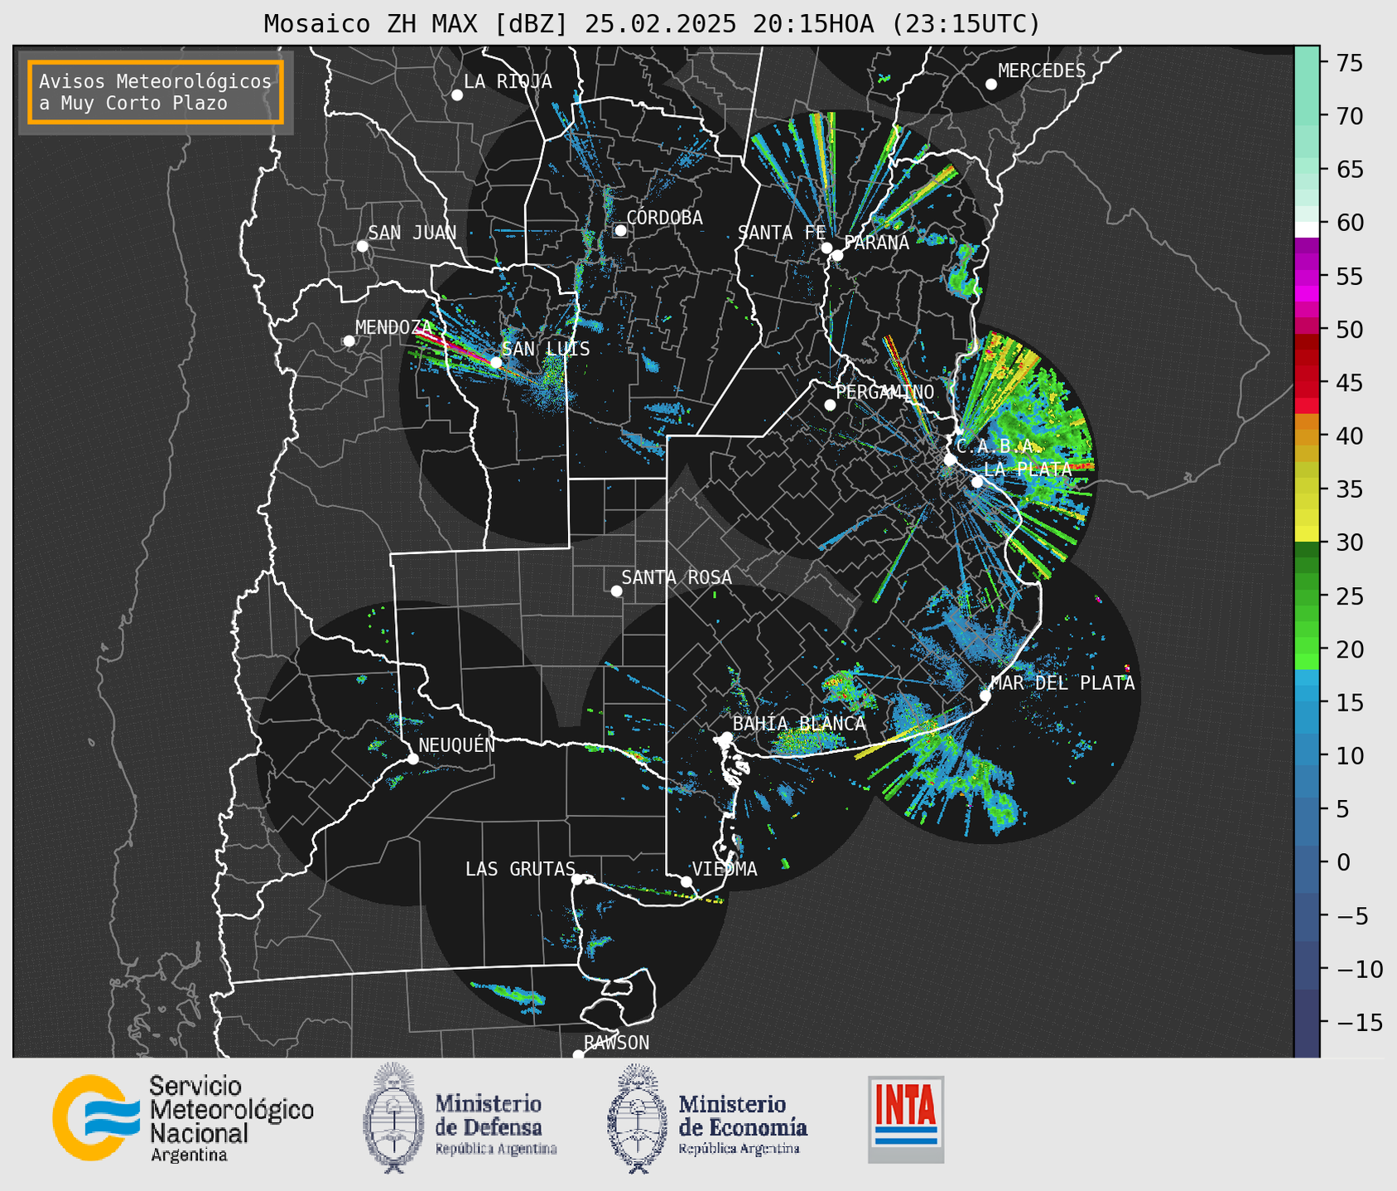
Task: Select the PERGAMINO city marker
Action: 830,405
